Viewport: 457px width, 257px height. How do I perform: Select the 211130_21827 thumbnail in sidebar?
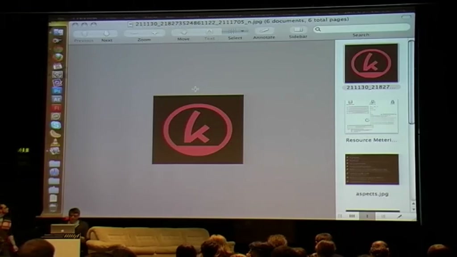(x=371, y=63)
